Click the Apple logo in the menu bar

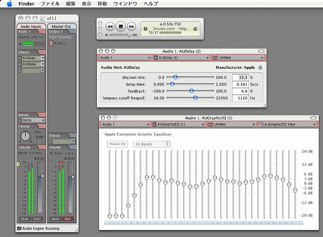(x=9, y=4)
